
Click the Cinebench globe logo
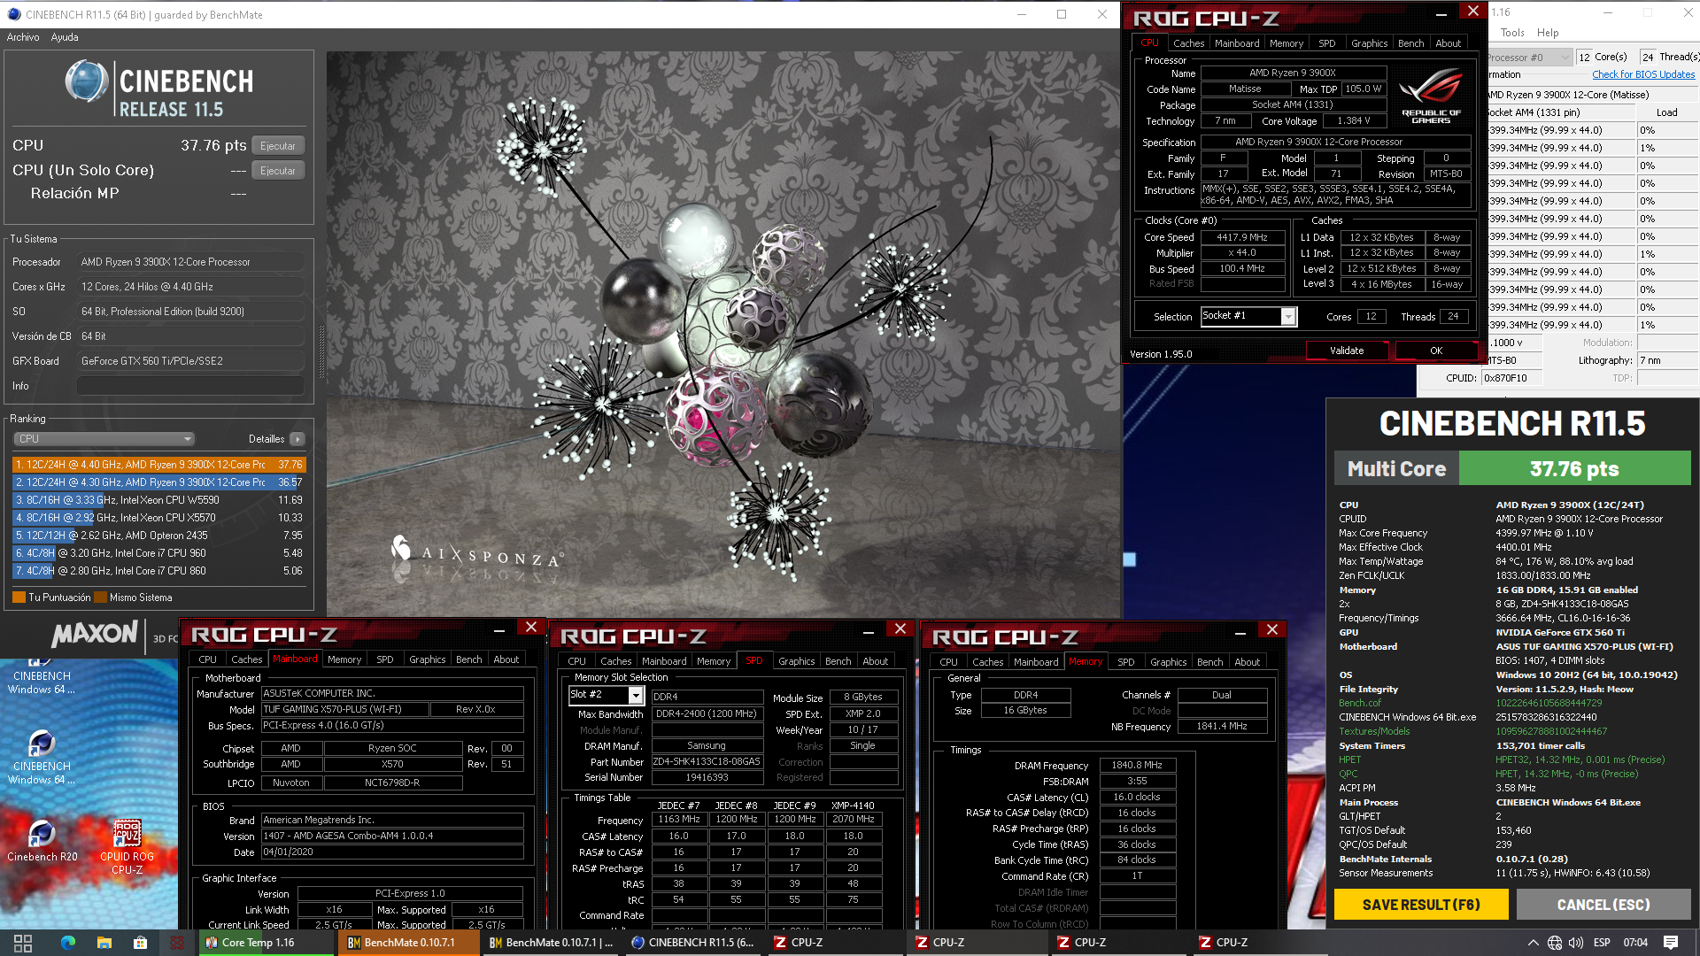coord(87,81)
